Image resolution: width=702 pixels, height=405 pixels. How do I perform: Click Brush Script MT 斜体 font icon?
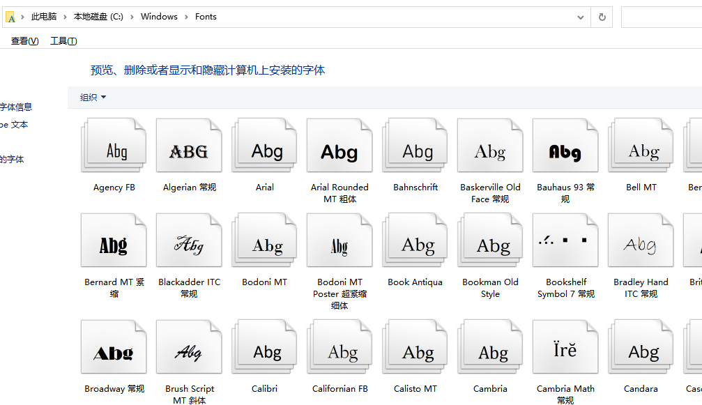click(x=189, y=346)
